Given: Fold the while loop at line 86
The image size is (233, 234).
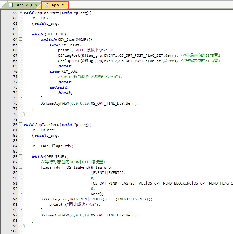Looking at the screenshot, I should [x=21, y=157].
